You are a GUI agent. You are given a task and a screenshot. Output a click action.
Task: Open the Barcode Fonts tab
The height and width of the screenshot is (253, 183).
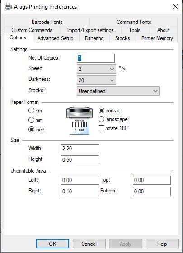(47, 22)
